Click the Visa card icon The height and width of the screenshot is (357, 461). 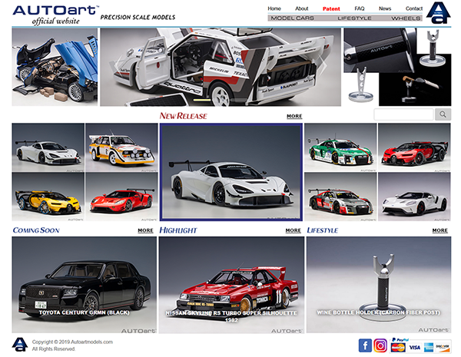(415, 347)
